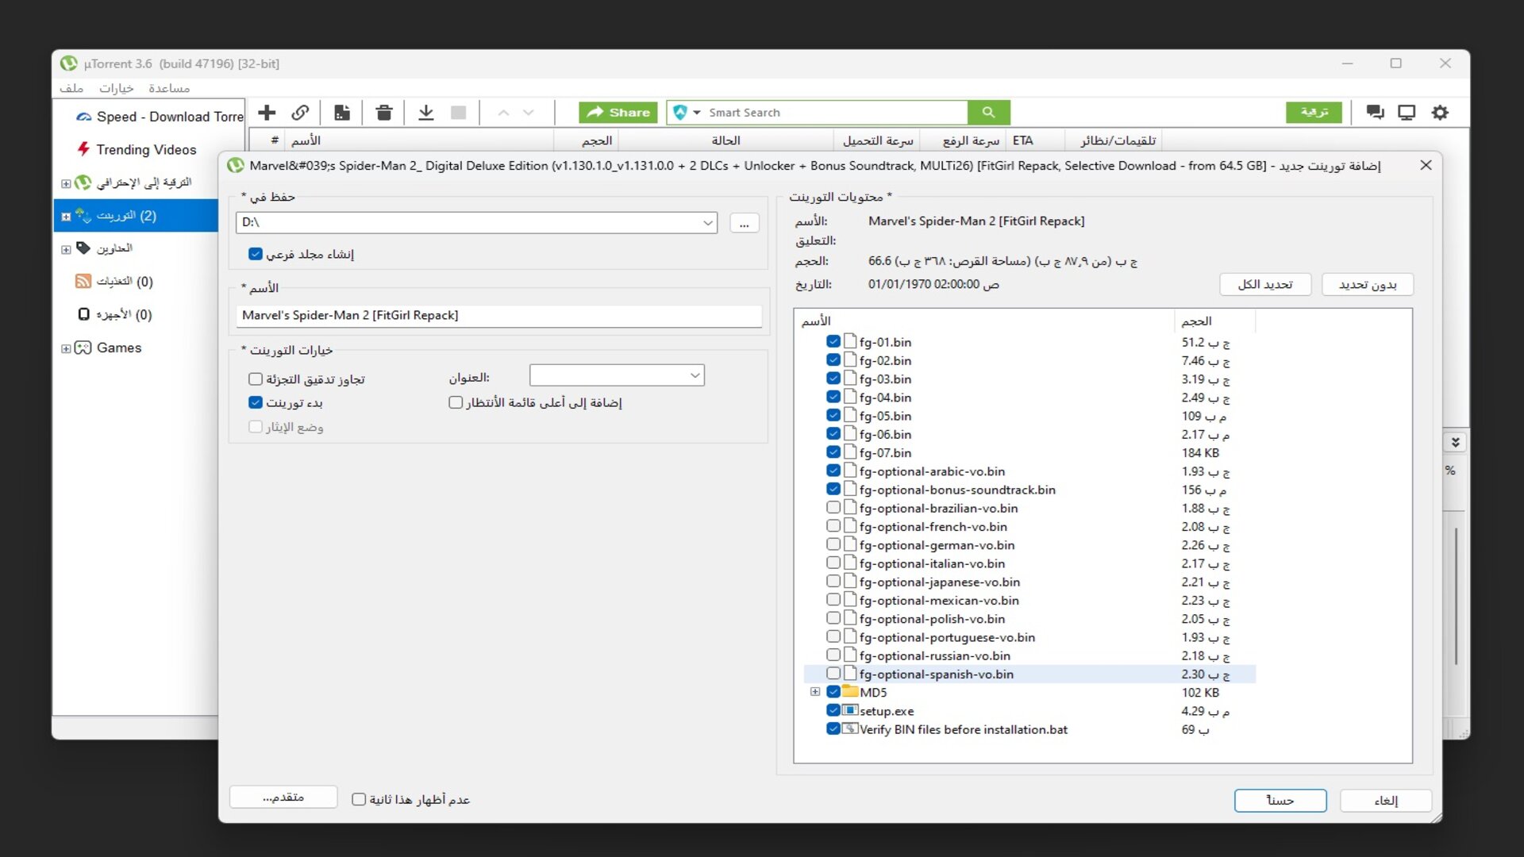Click the Remove Torrent trash icon
Image resolution: width=1524 pixels, height=857 pixels.
click(384, 113)
